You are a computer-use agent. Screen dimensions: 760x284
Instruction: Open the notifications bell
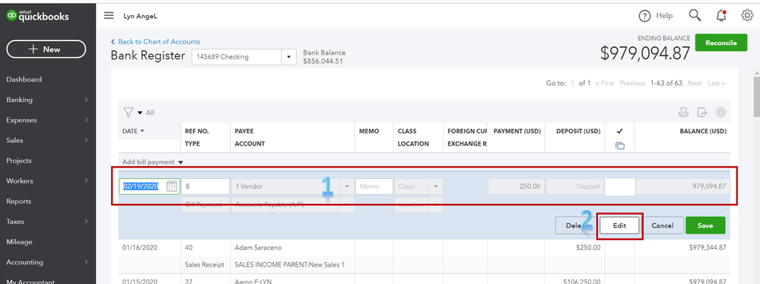click(721, 15)
